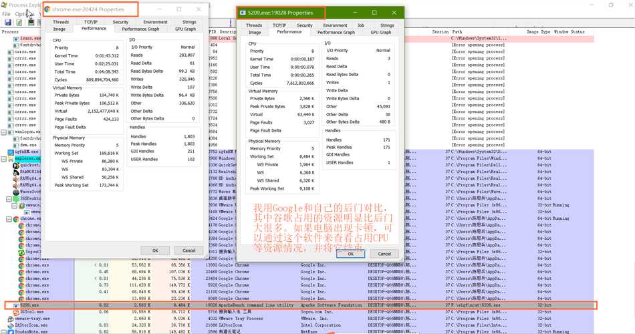Open Performance Graph tab in chrome.exe Properties
Image resolution: width=635 pixels, height=334 pixels.
click(x=140, y=29)
